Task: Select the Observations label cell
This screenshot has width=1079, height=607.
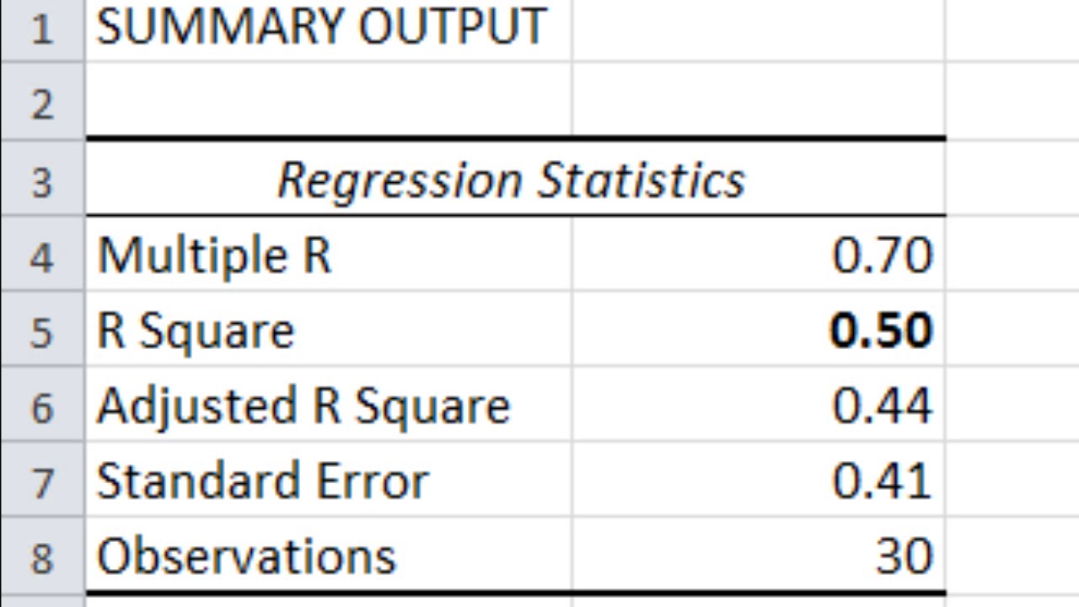Action: [246, 556]
